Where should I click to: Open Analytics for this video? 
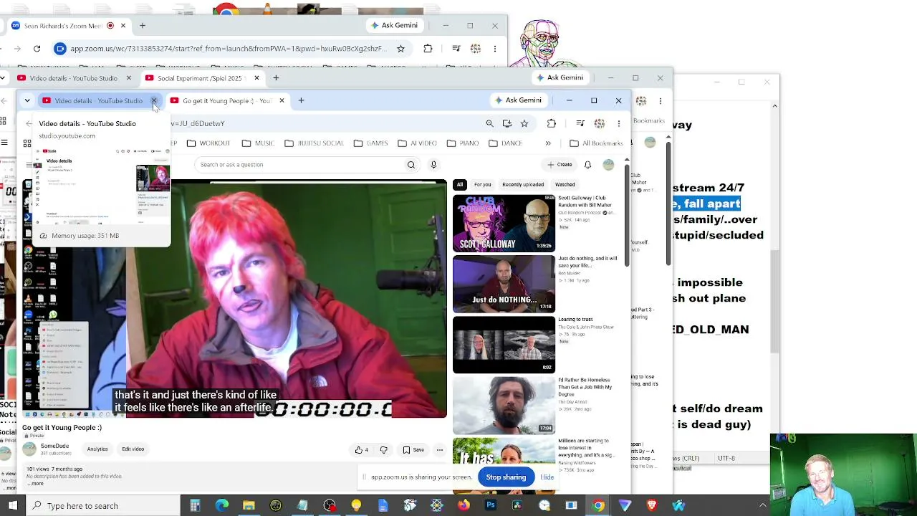coord(97,449)
